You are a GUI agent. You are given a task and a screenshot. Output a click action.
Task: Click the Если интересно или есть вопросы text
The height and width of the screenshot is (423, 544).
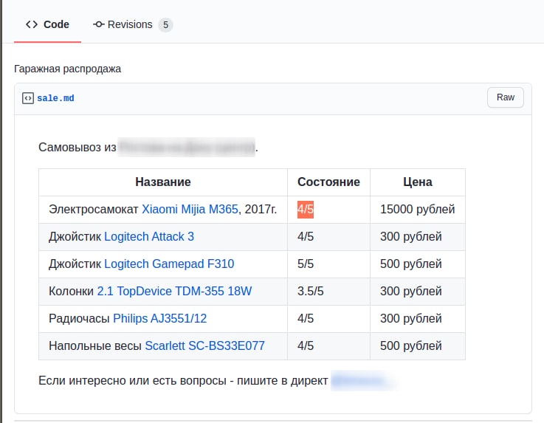pos(133,381)
